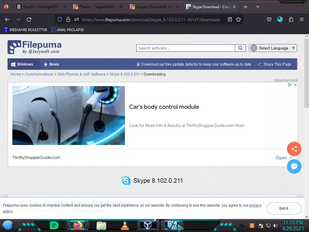The image size is (309, 232).
Task: Open the privacy policy link
Action: pos(255,205)
